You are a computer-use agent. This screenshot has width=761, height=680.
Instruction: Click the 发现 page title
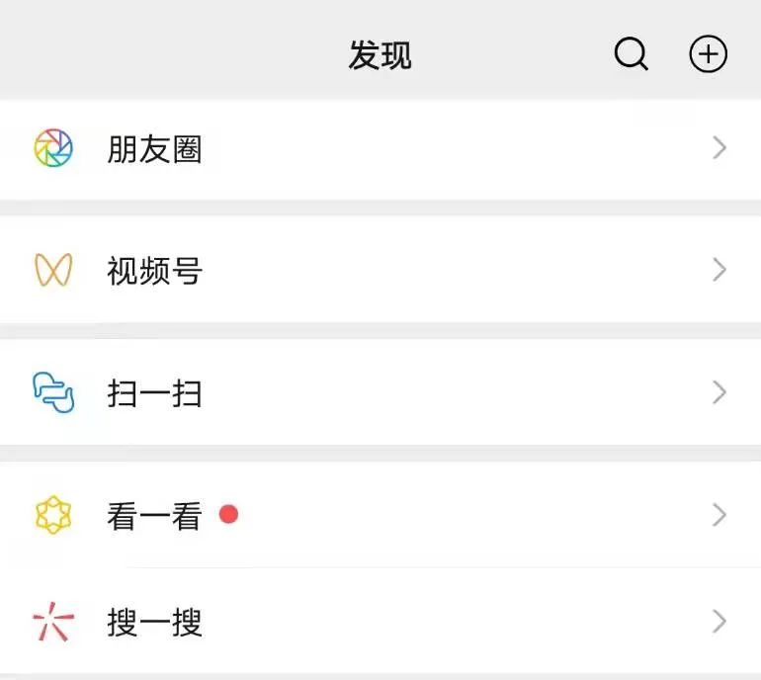[x=380, y=55]
